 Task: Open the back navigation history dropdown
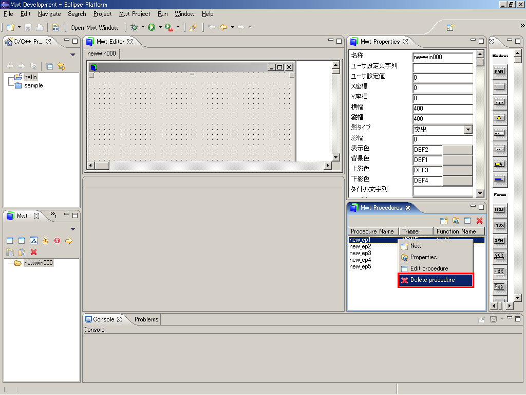tap(232, 27)
